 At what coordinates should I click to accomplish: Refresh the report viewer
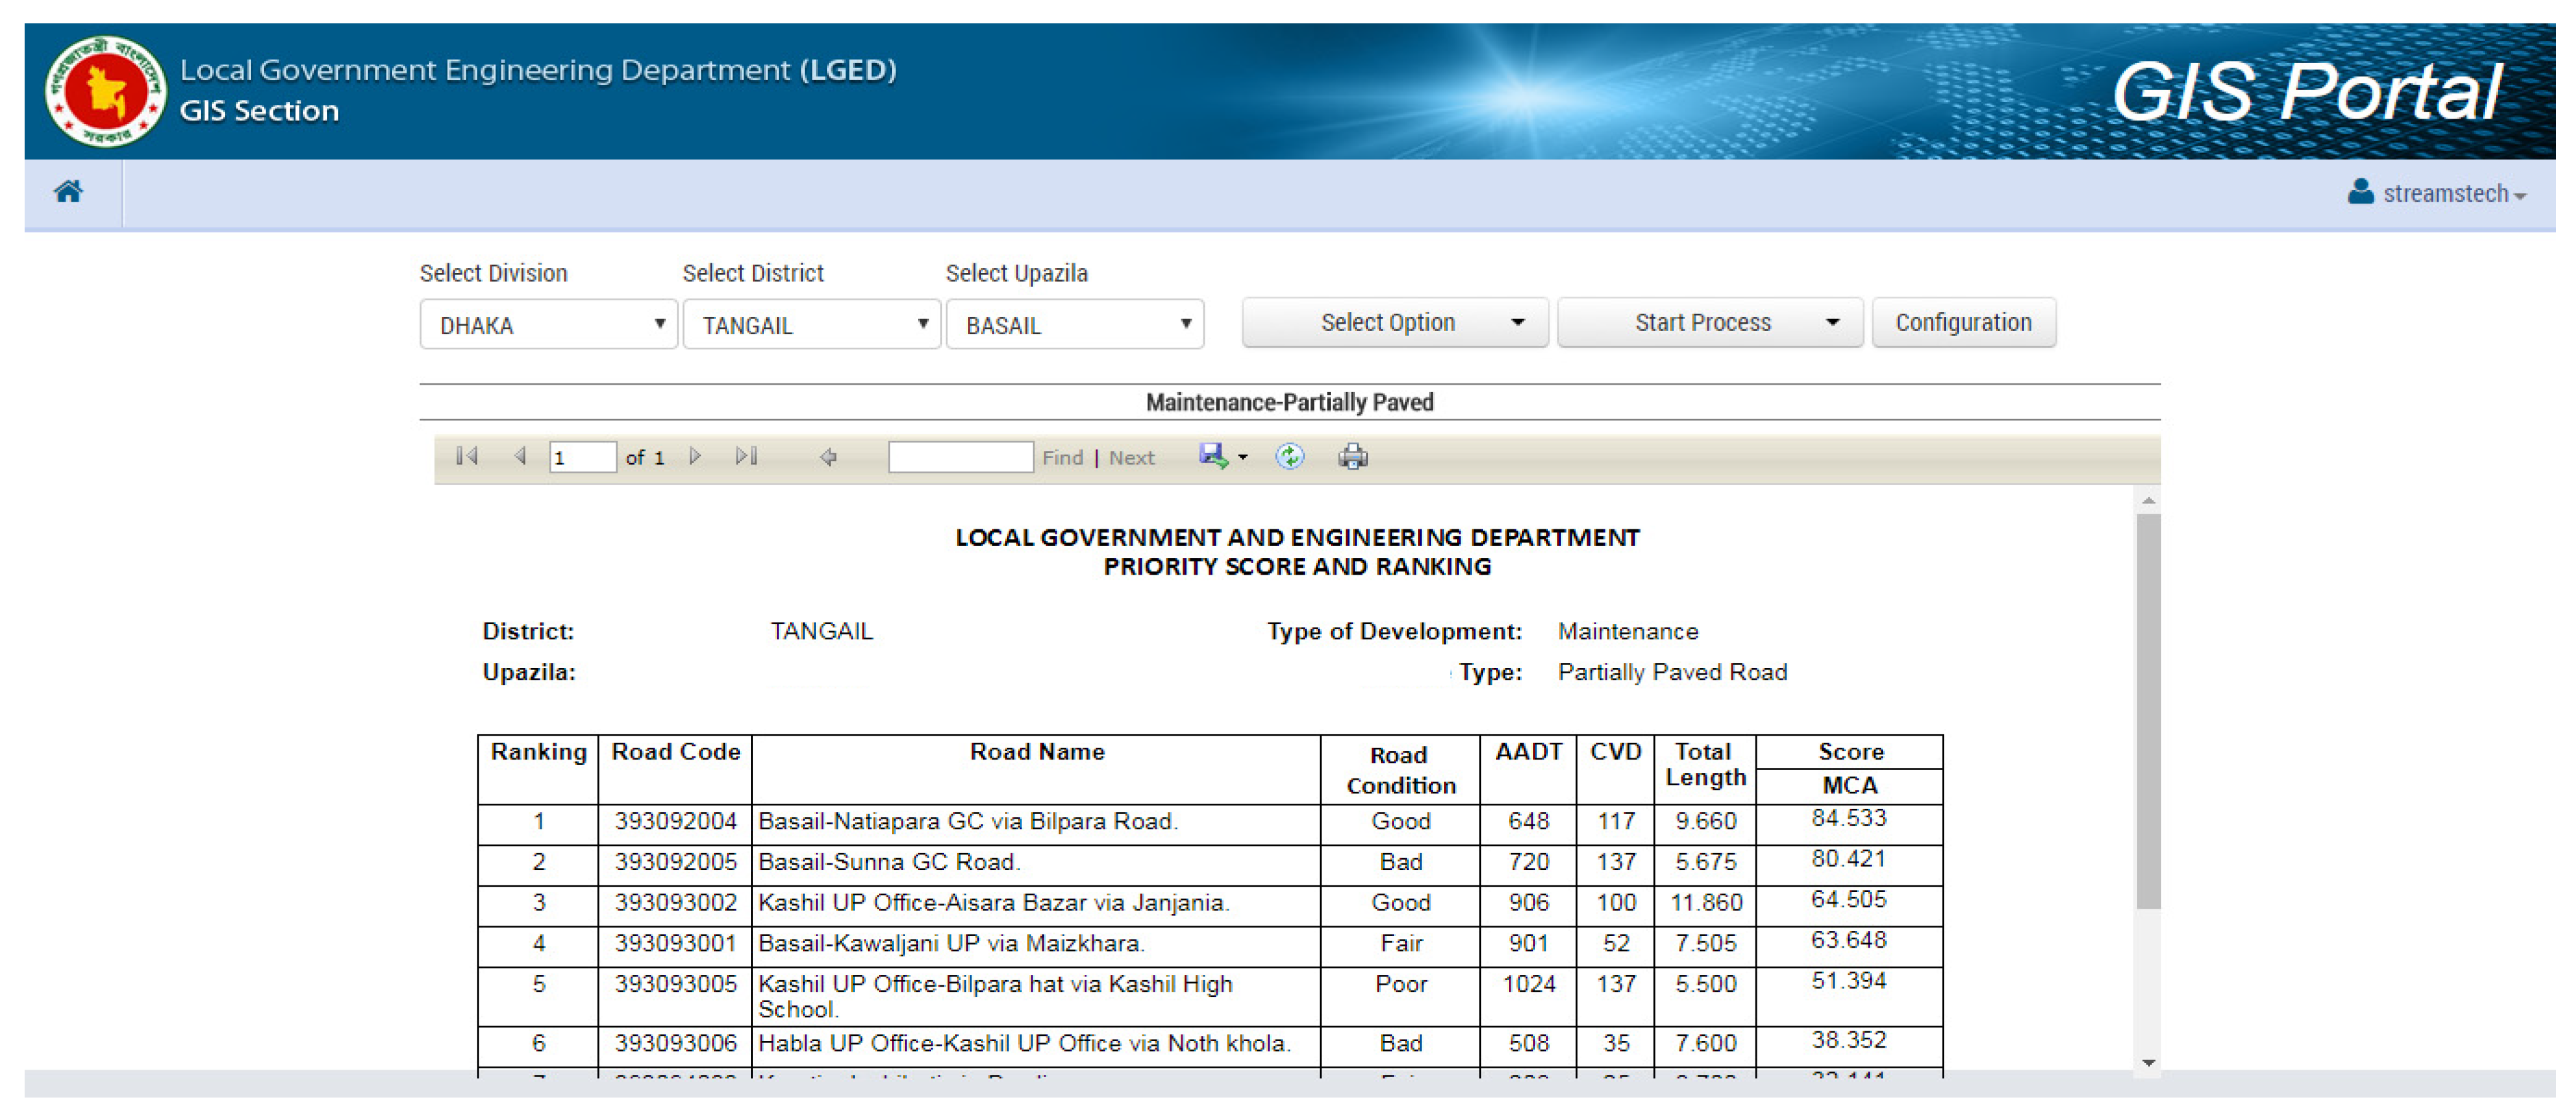point(1289,457)
